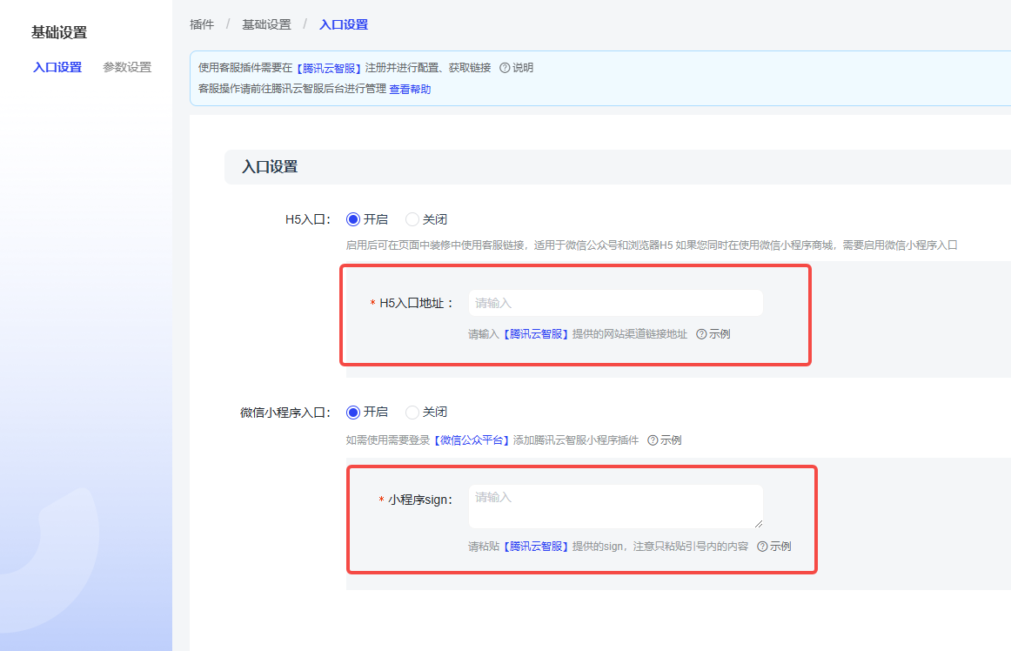1011x651 pixels.
Task: Open the 【微信公众平台】 link
Action: point(472,440)
